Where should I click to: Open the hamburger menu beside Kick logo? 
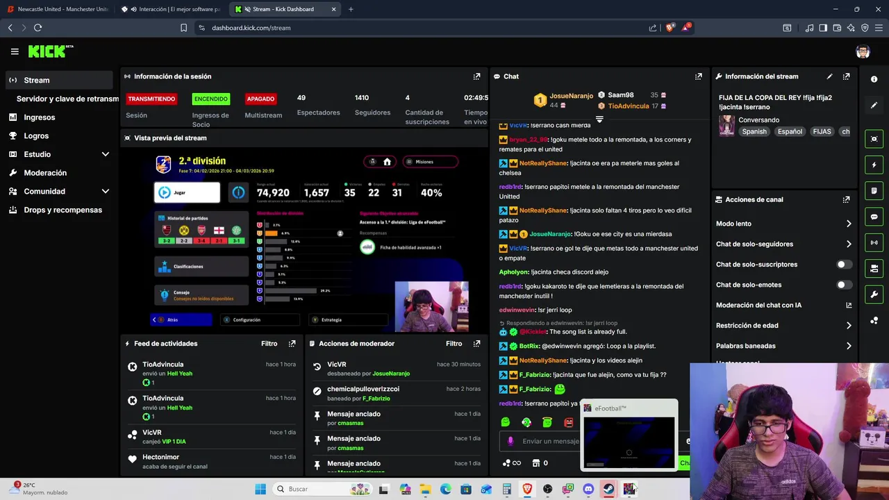coord(15,51)
